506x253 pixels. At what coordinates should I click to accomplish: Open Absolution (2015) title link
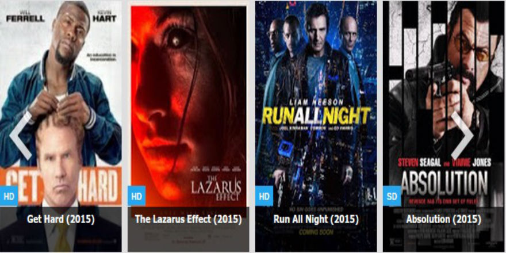444,220
